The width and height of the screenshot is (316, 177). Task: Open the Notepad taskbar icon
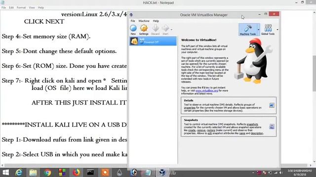[x=148, y=173]
